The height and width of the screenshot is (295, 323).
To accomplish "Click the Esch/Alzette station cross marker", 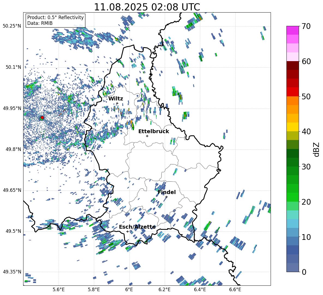I will tap(127, 231).
